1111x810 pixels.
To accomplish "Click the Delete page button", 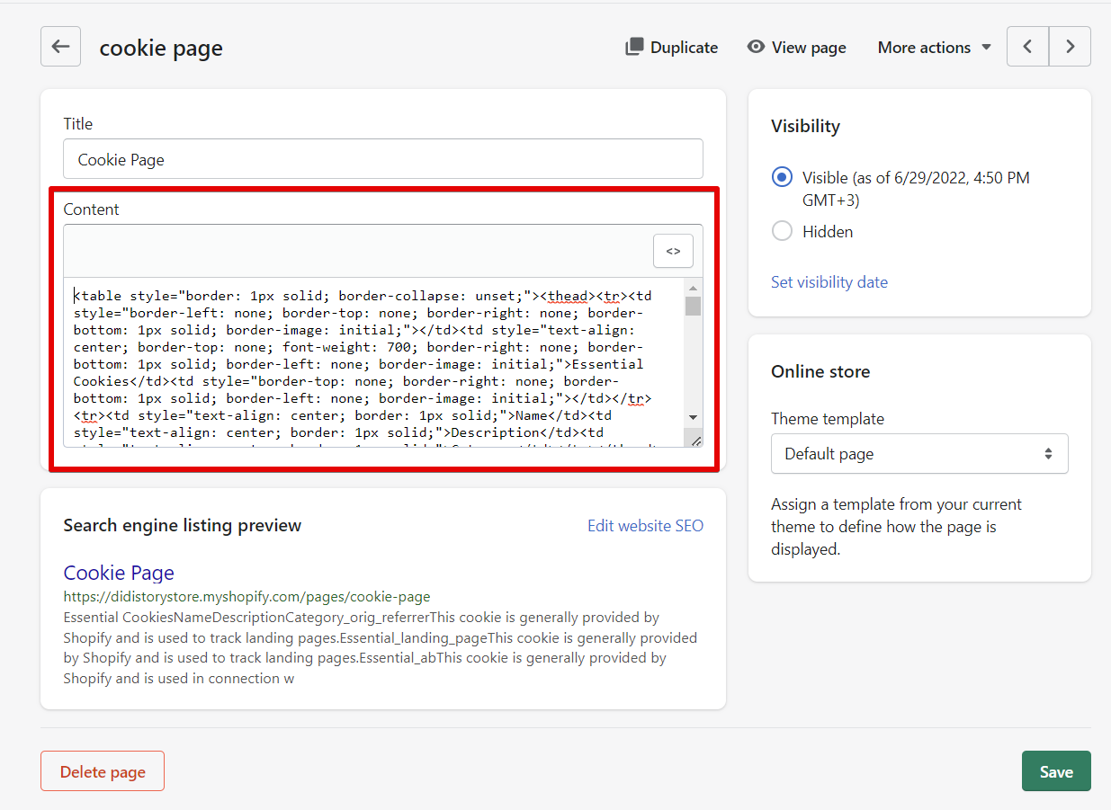I will pos(103,771).
